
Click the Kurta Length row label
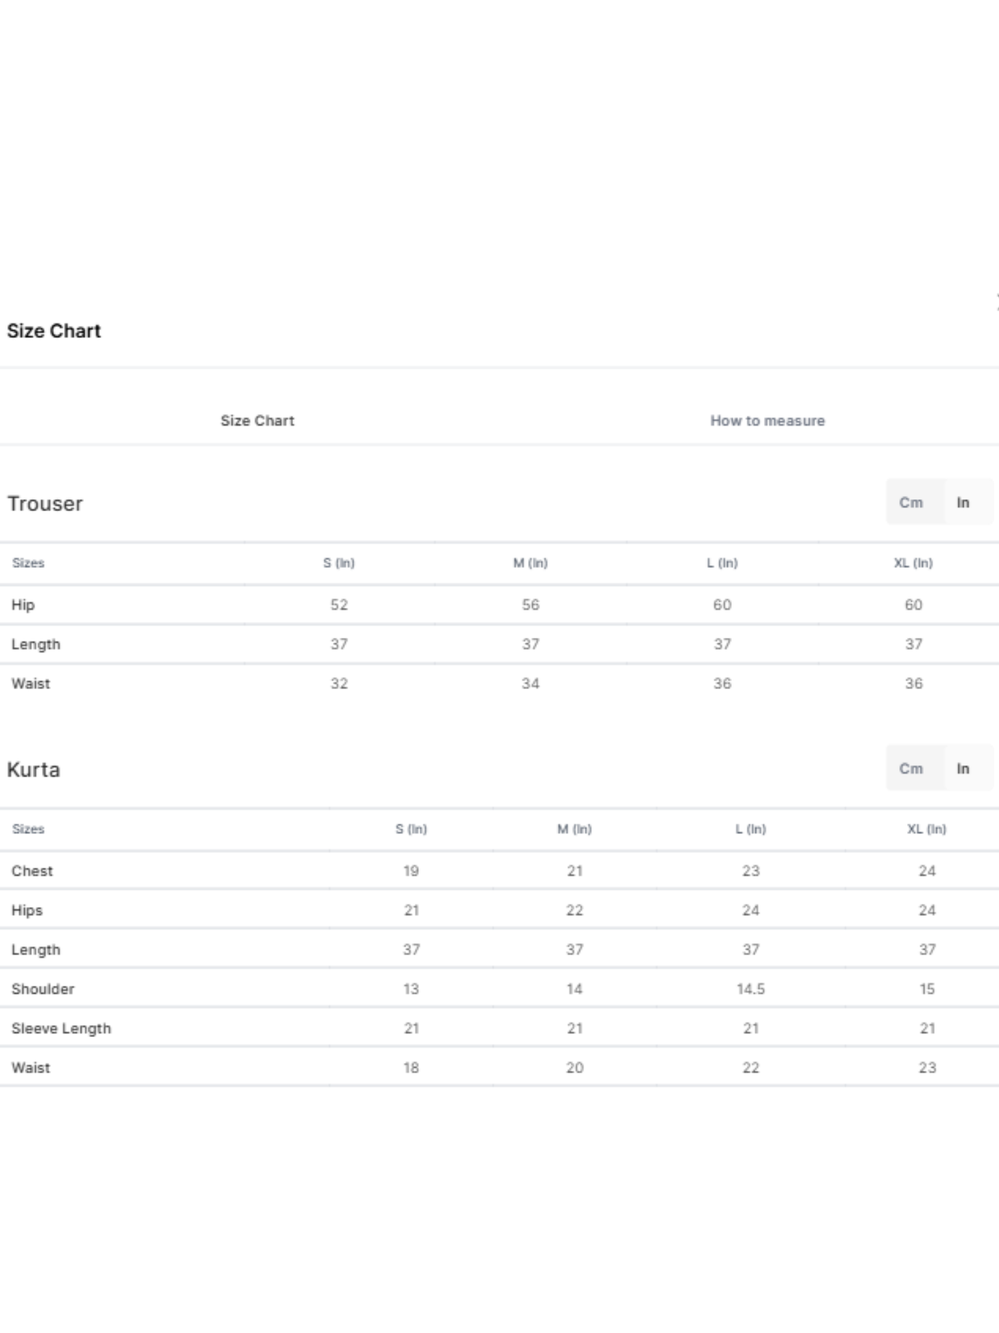(x=36, y=950)
